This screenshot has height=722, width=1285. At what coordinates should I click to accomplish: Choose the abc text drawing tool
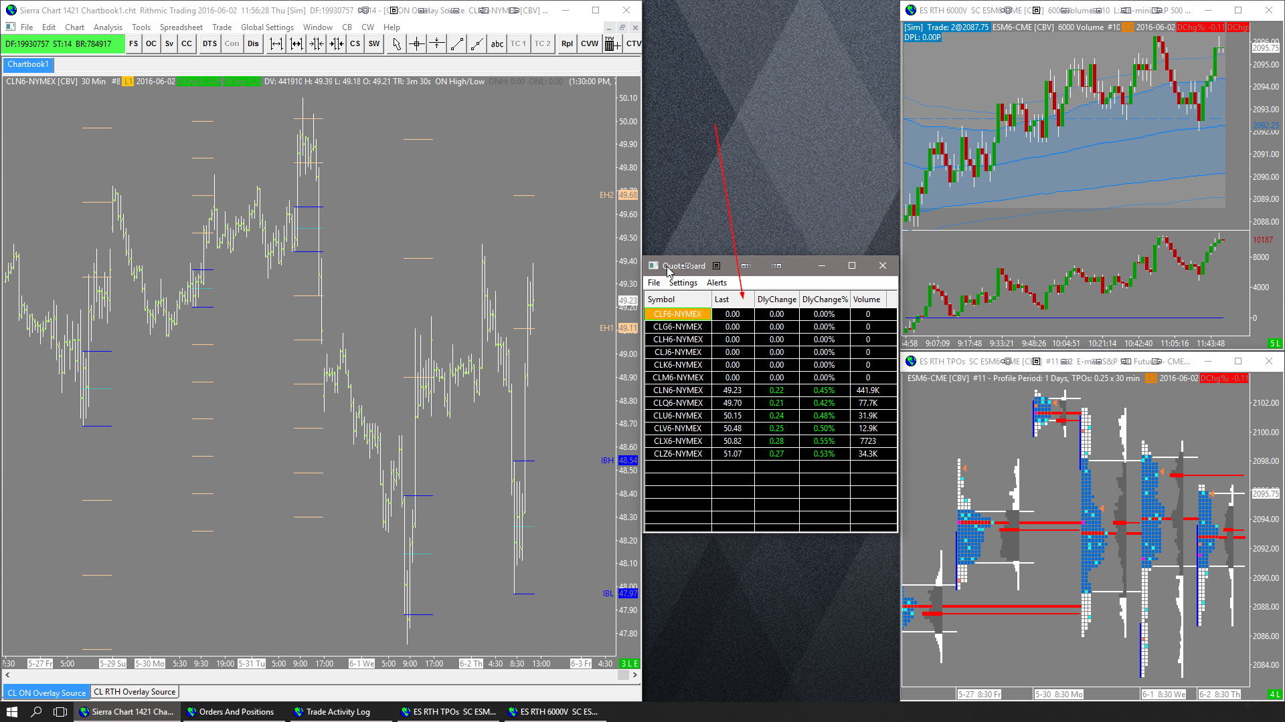(497, 44)
